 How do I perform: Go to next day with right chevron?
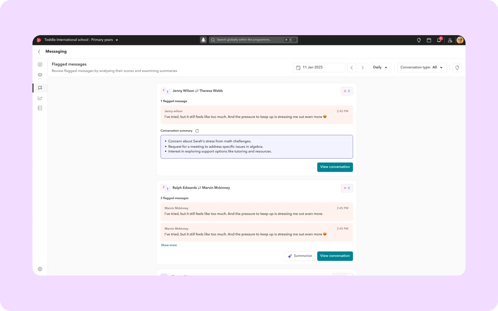tap(362, 68)
